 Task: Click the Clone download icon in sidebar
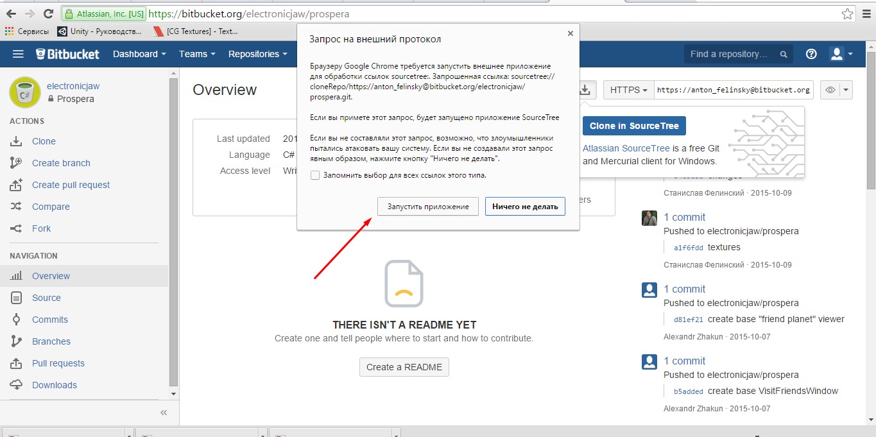(17, 141)
